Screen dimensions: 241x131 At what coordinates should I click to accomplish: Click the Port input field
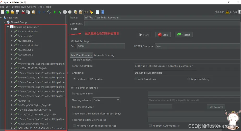101,46
